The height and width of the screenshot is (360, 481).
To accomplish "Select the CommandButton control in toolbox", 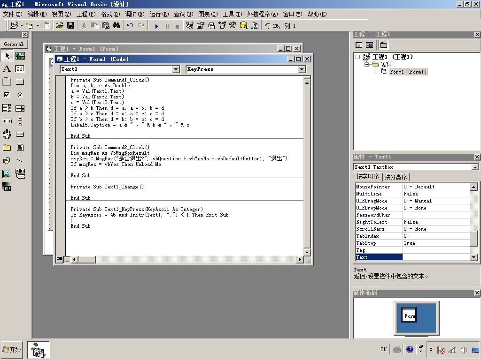I will (x=20, y=82).
